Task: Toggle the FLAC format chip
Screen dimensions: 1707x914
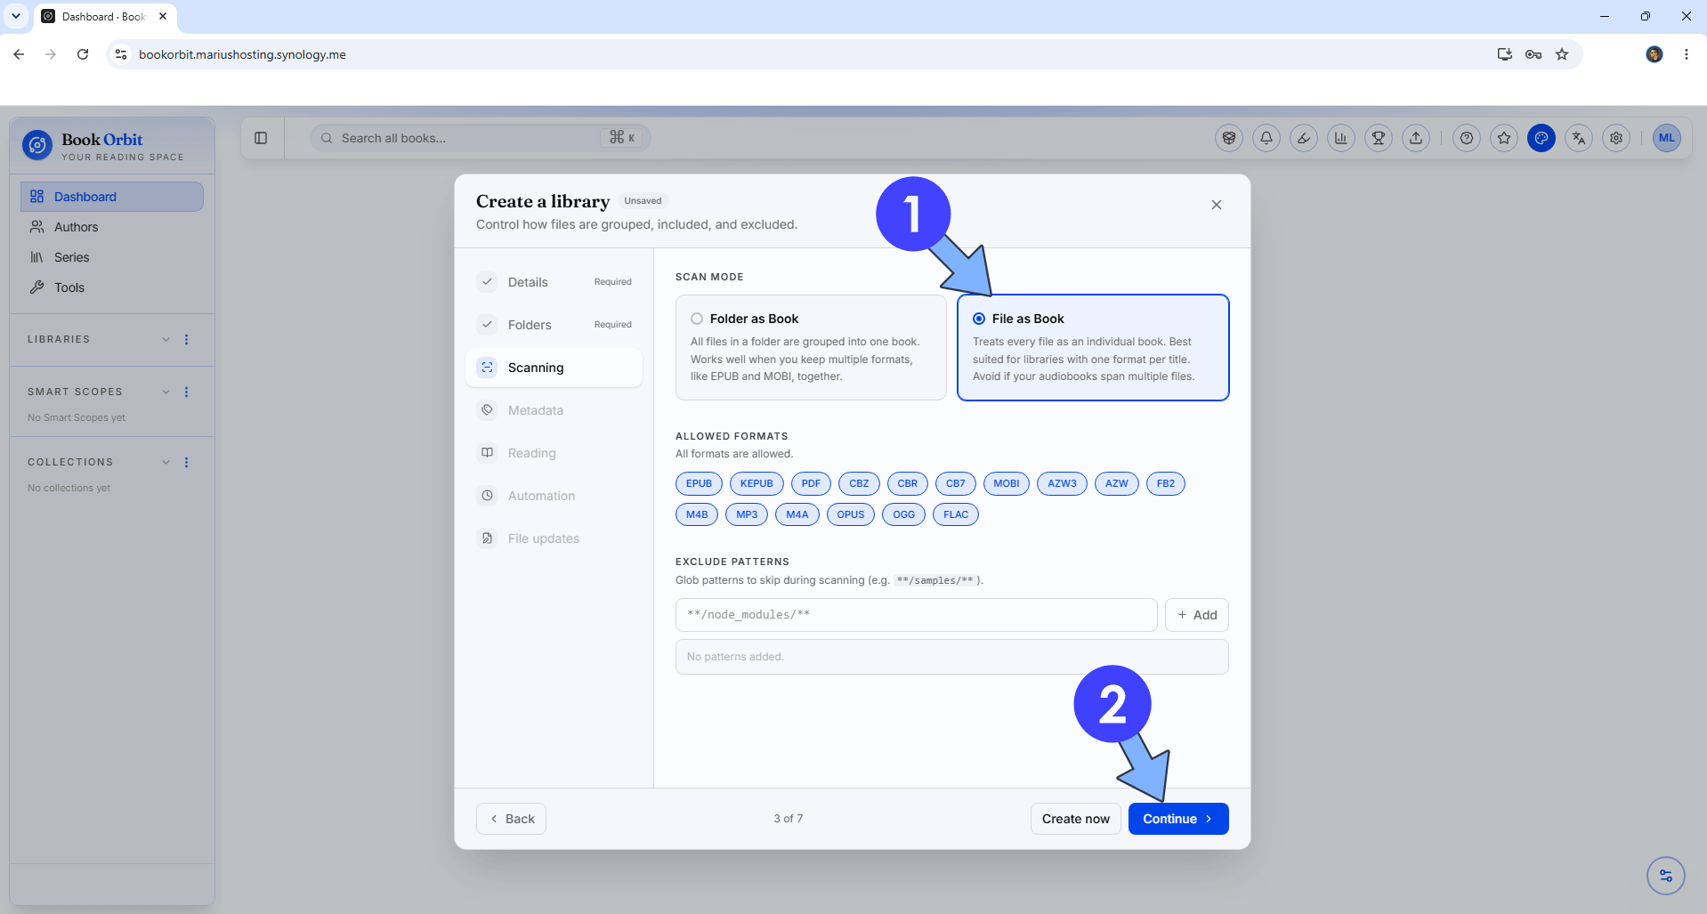Action: tap(956, 514)
